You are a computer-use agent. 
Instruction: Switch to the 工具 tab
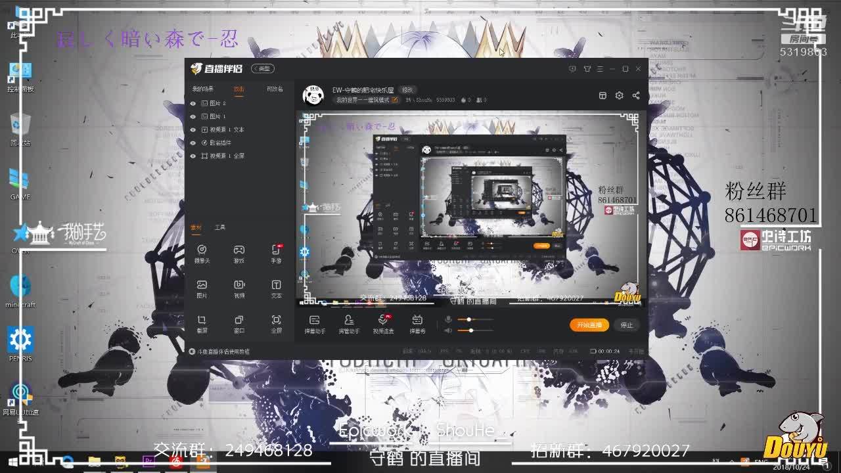pyautogui.click(x=219, y=227)
